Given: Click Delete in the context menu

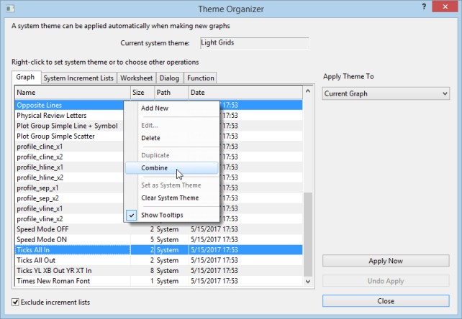Looking at the screenshot, I should click(x=150, y=138).
